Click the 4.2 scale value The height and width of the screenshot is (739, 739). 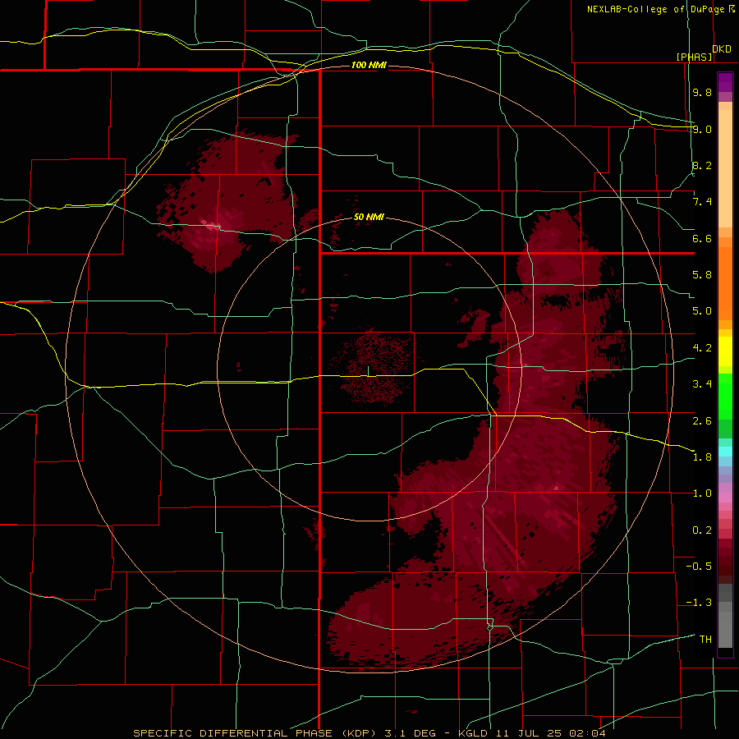tap(702, 348)
